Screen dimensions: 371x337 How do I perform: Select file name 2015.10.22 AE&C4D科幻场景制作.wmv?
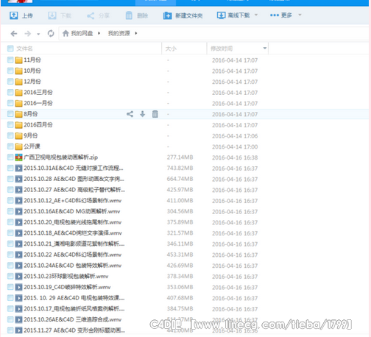tap(73, 255)
